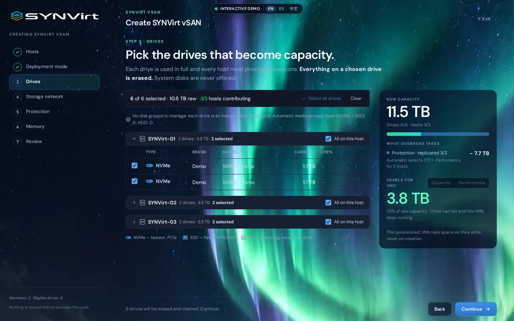Image resolution: width=514 pixels, height=321 pixels.
Task: Click the HDD legend icon
Action: [x=243, y=238]
